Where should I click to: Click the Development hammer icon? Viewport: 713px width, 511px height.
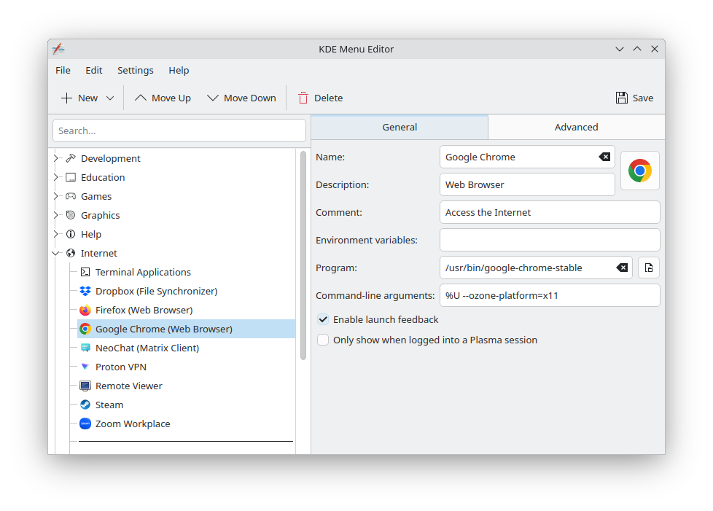click(x=71, y=158)
